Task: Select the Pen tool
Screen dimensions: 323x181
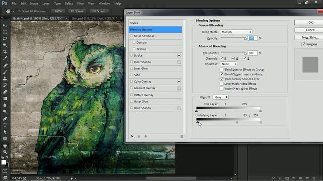Action: [5, 119]
